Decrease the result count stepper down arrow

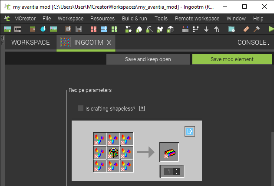click(x=176, y=173)
